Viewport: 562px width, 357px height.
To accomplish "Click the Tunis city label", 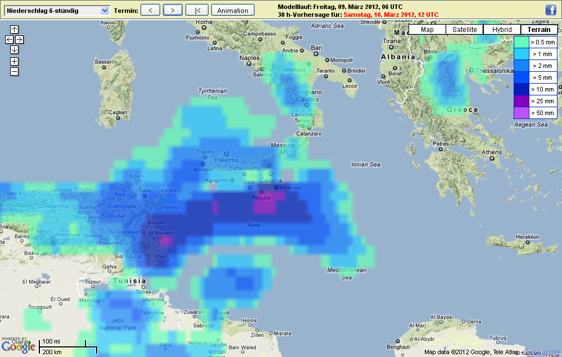I will [144, 190].
